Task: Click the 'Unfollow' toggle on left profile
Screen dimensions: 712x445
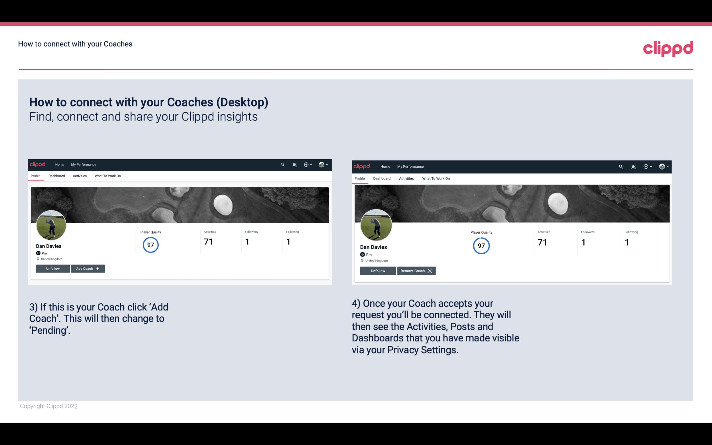Action: click(52, 268)
